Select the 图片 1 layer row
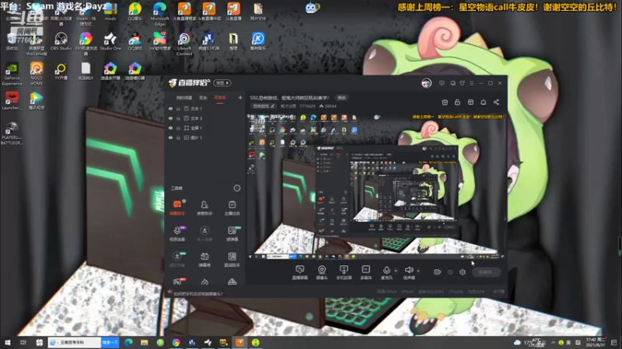The height and width of the screenshot is (349, 622). click(205, 138)
